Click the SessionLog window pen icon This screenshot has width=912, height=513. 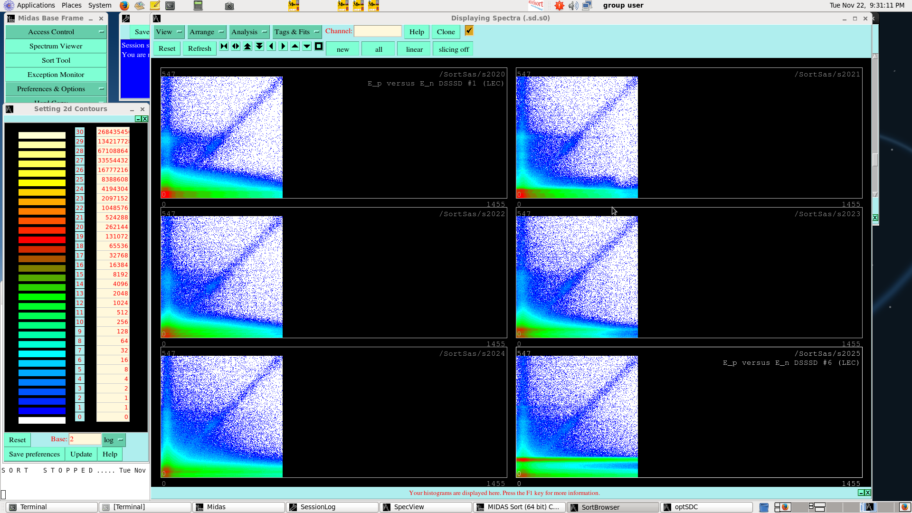coord(126,19)
